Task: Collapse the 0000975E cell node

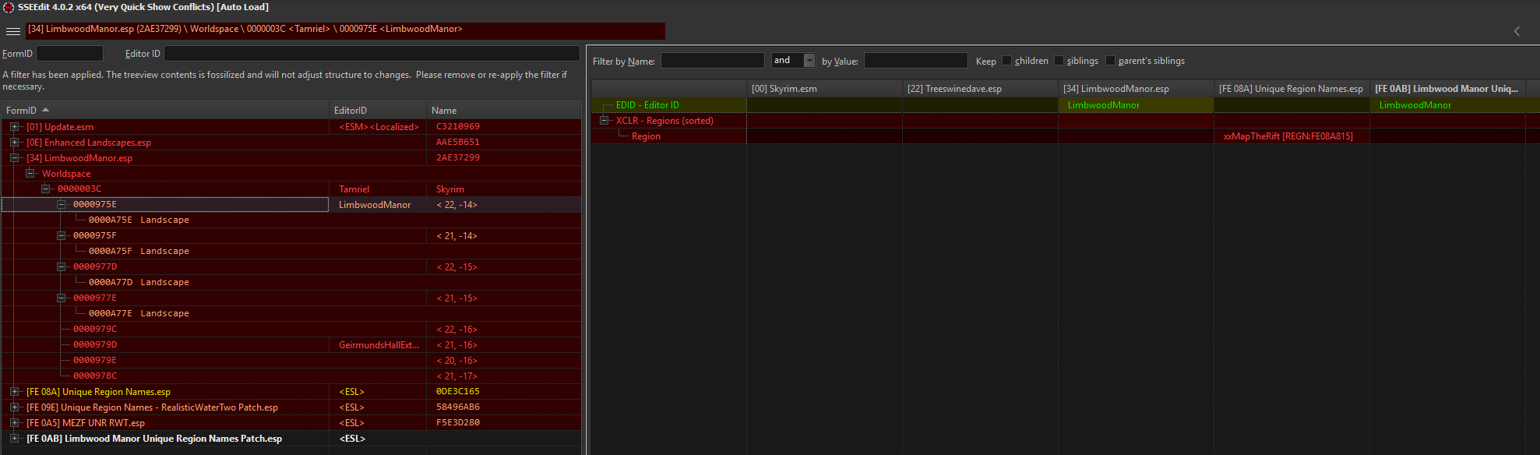Action: [61, 204]
